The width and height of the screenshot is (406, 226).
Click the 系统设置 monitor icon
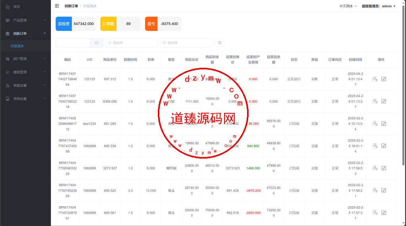pos(8,99)
